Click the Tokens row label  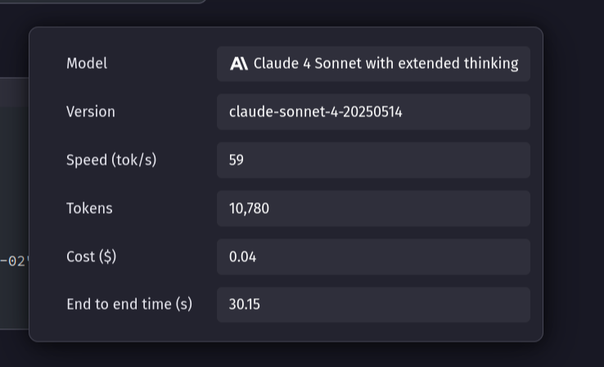(89, 208)
